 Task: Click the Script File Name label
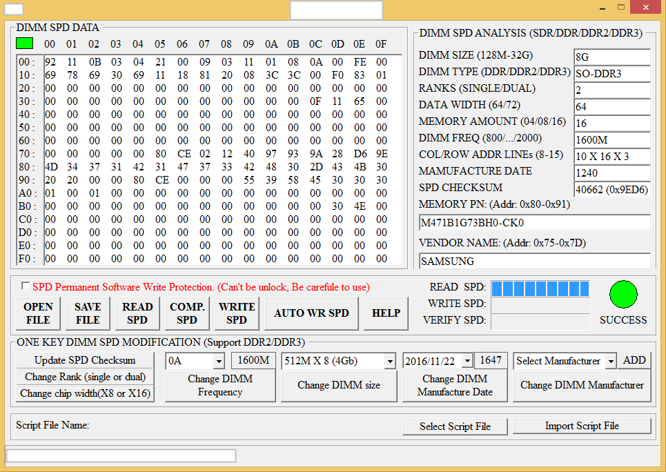pos(52,425)
